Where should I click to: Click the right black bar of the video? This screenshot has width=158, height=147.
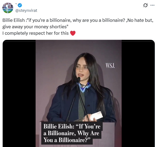tap(138, 93)
